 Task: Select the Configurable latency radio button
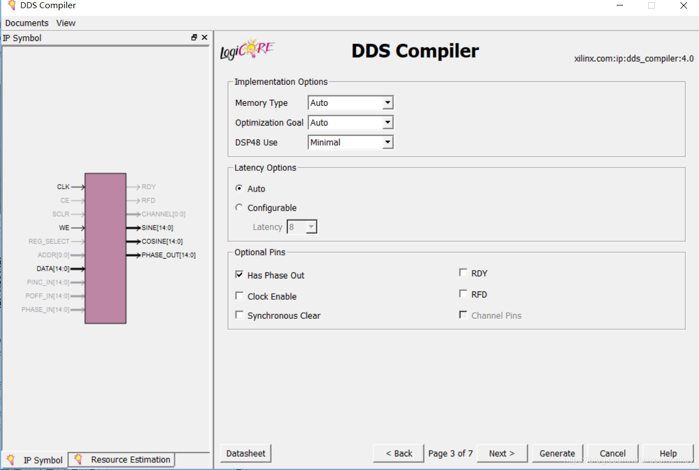coord(239,207)
